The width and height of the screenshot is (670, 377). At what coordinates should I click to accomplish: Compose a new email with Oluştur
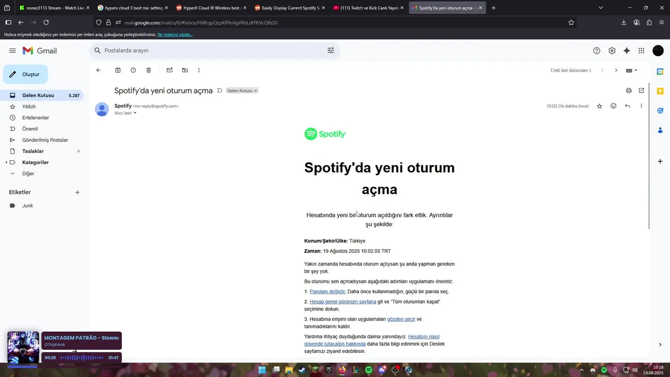[x=25, y=74]
